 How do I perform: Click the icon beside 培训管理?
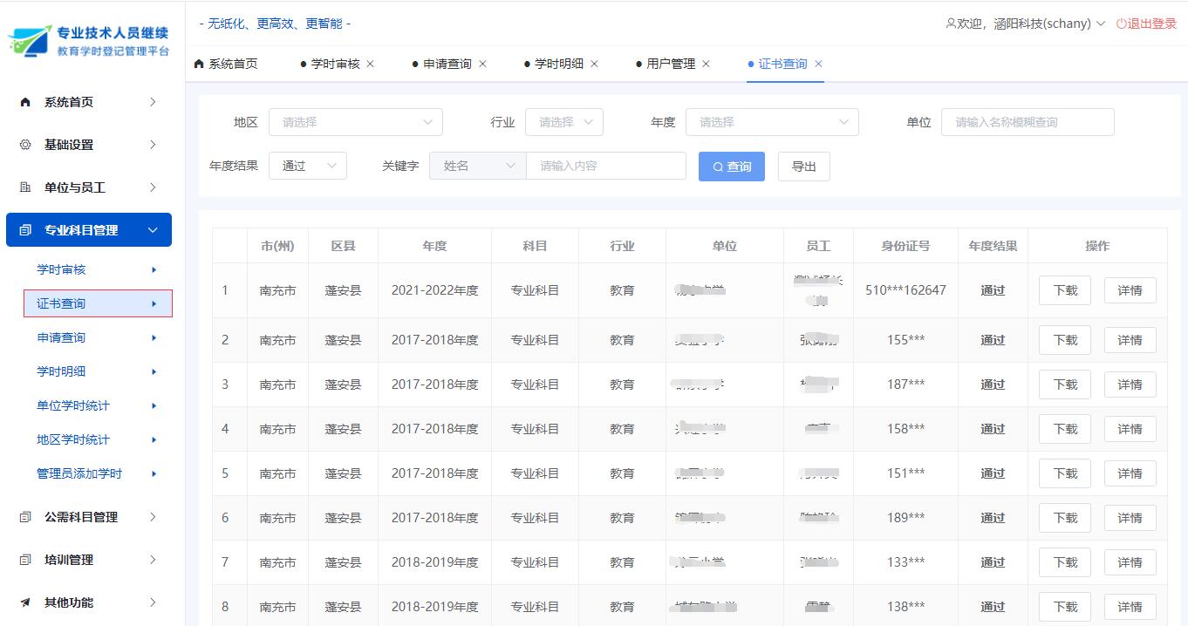25,560
